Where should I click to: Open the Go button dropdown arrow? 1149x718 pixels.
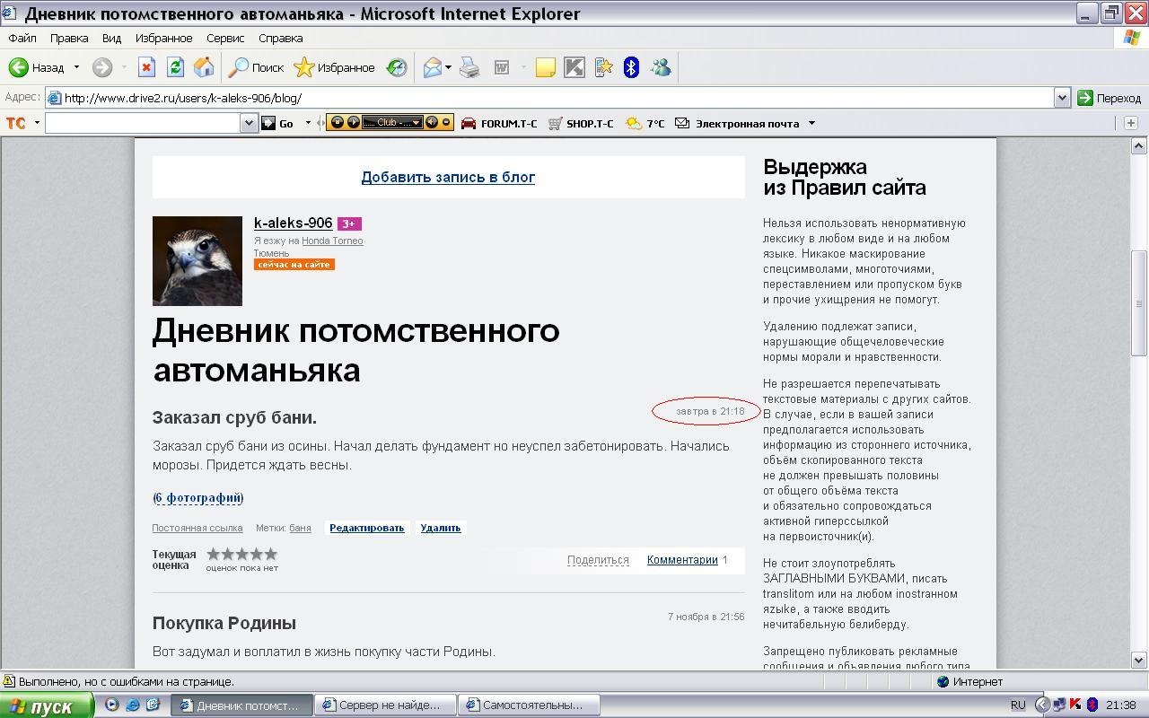[x=308, y=123]
